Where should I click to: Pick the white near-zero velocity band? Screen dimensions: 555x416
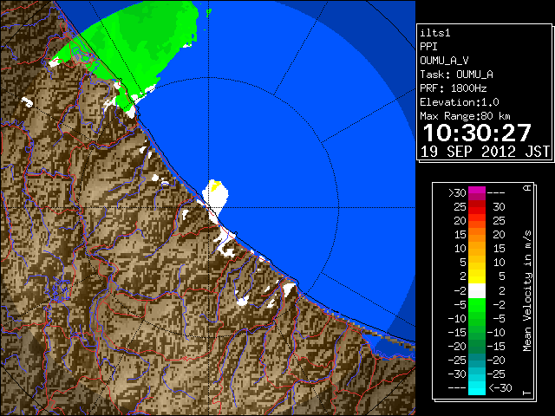[477, 291]
